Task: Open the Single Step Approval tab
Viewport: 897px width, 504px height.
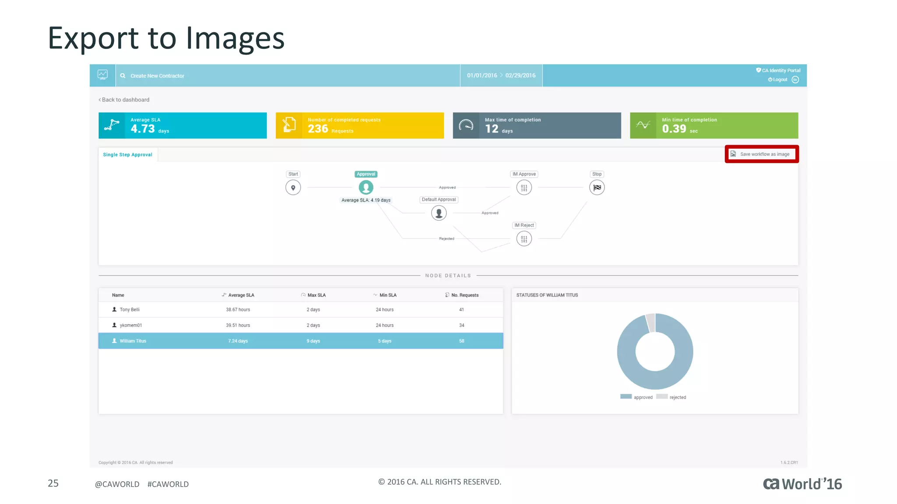Action: click(x=127, y=155)
